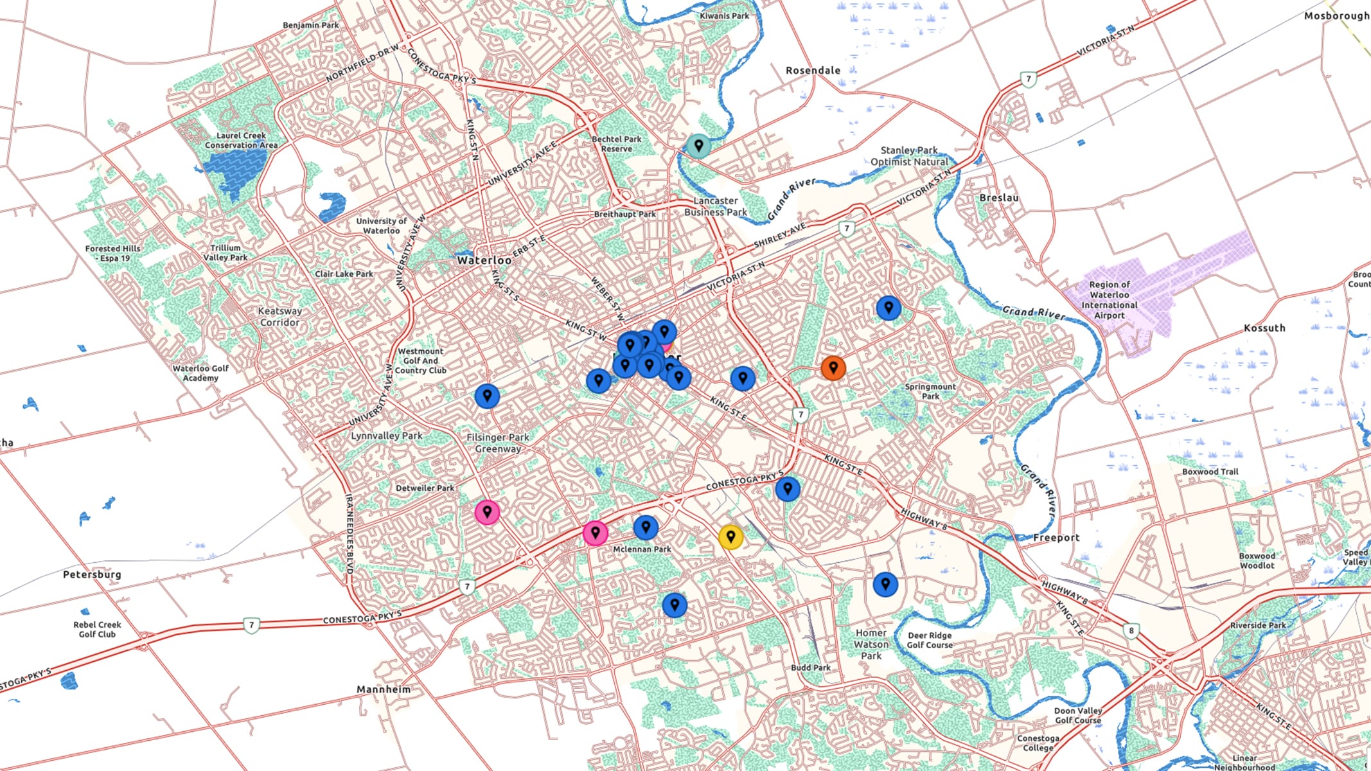Image resolution: width=1371 pixels, height=771 pixels.
Task: Click the blue marker above Filsinger Park Greenway
Action: [488, 396]
